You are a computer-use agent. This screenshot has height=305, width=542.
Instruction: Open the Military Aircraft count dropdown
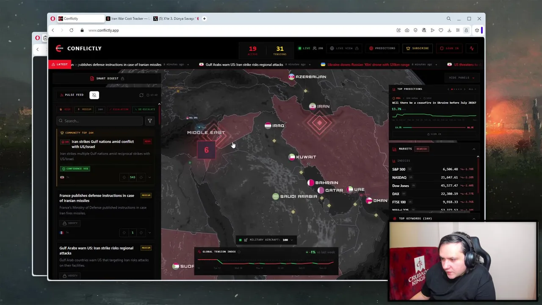(x=265, y=240)
